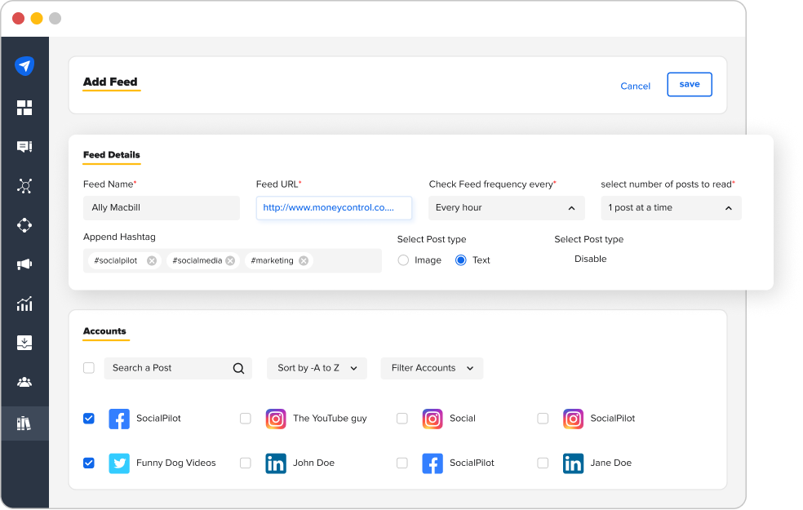803x510 pixels.
Task: Select the Image post type radio button
Action: tap(403, 259)
